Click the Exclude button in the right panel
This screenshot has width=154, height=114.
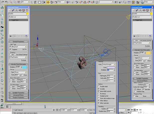click(x=148, y=46)
